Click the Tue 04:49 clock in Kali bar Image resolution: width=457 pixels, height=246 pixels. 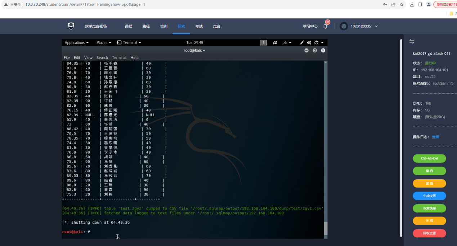194,43
